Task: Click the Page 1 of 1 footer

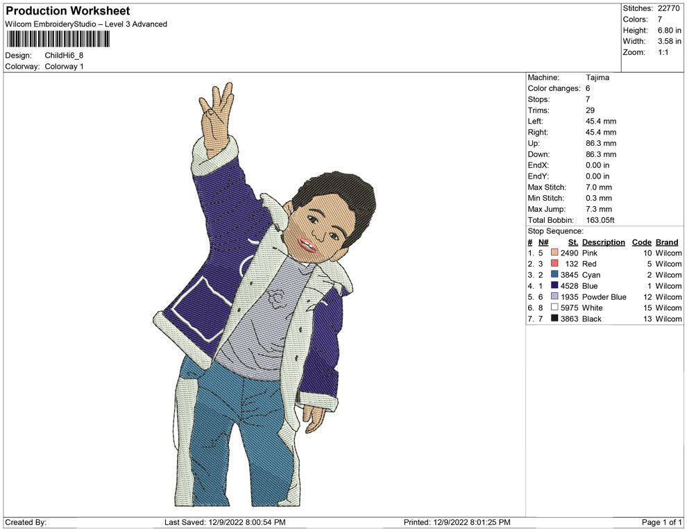Action: click(662, 522)
